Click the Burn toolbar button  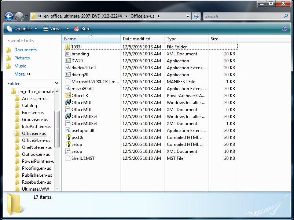82,29
